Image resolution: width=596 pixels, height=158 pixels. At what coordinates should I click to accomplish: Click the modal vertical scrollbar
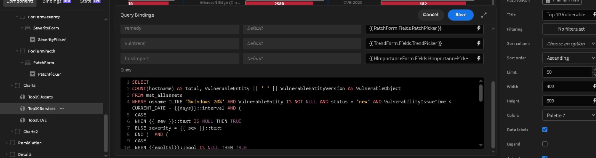tap(493, 115)
